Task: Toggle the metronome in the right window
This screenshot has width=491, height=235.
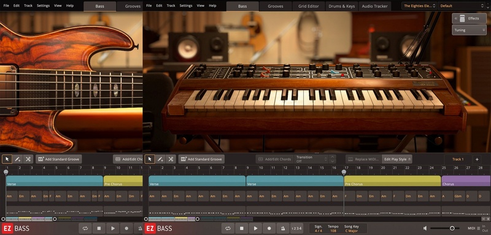Action: 283,228
